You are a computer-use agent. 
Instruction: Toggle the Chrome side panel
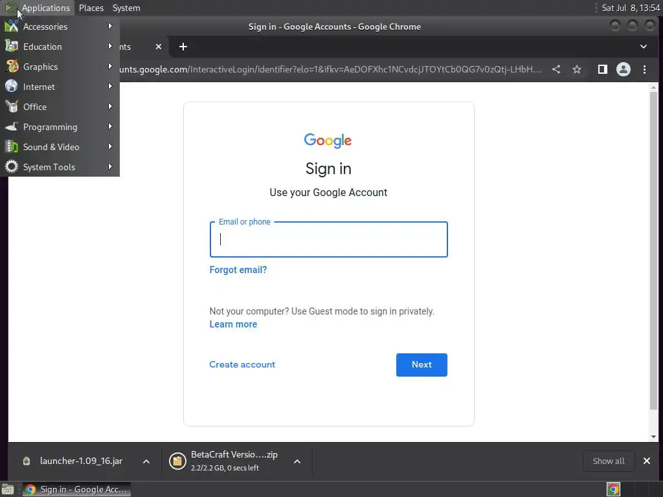pyautogui.click(x=603, y=69)
